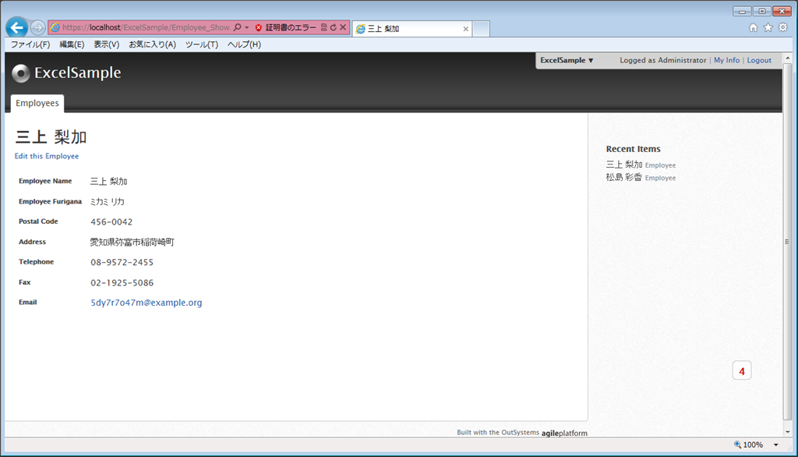Open 三上 梨加 in Recent Items
Screen dimensions: 798x457
pos(624,165)
